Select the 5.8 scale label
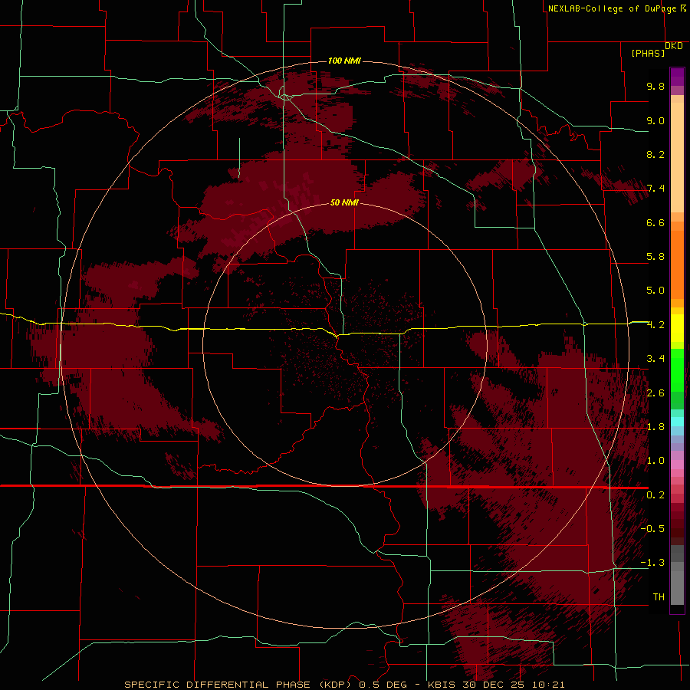 pyautogui.click(x=655, y=257)
